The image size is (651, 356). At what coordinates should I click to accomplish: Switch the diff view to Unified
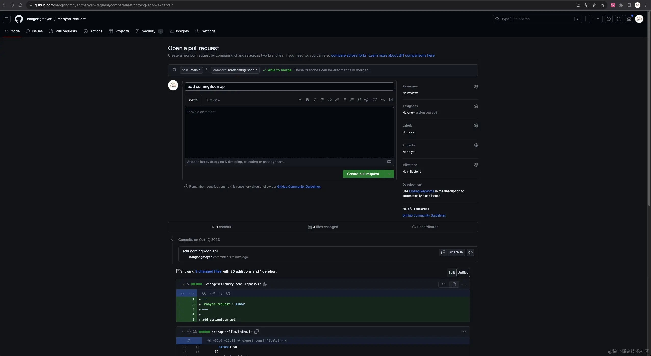pos(463,272)
